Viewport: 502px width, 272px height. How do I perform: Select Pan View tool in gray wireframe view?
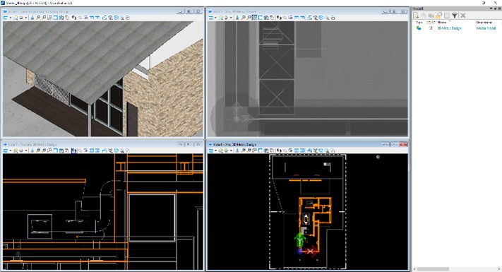pos(272,18)
